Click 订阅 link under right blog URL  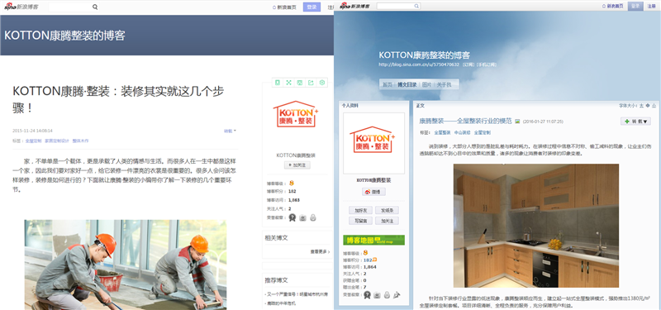[468, 65]
